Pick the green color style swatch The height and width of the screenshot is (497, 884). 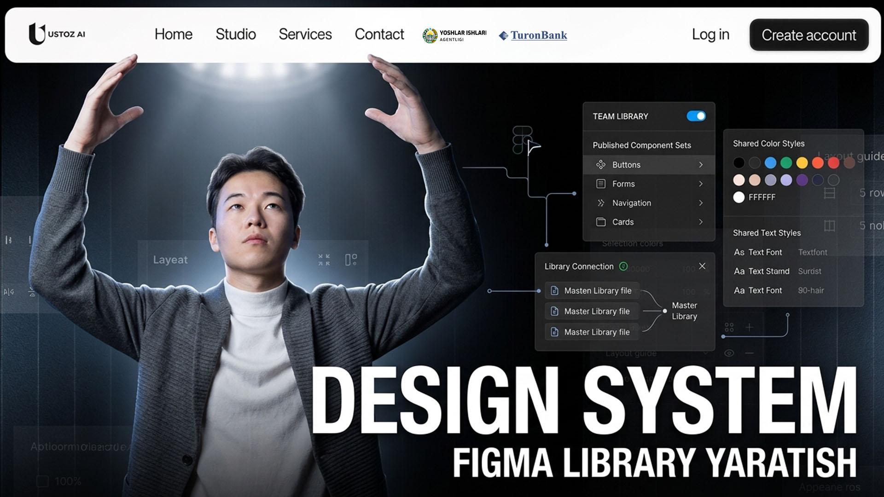pyautogui.click(x=786, y=162)
